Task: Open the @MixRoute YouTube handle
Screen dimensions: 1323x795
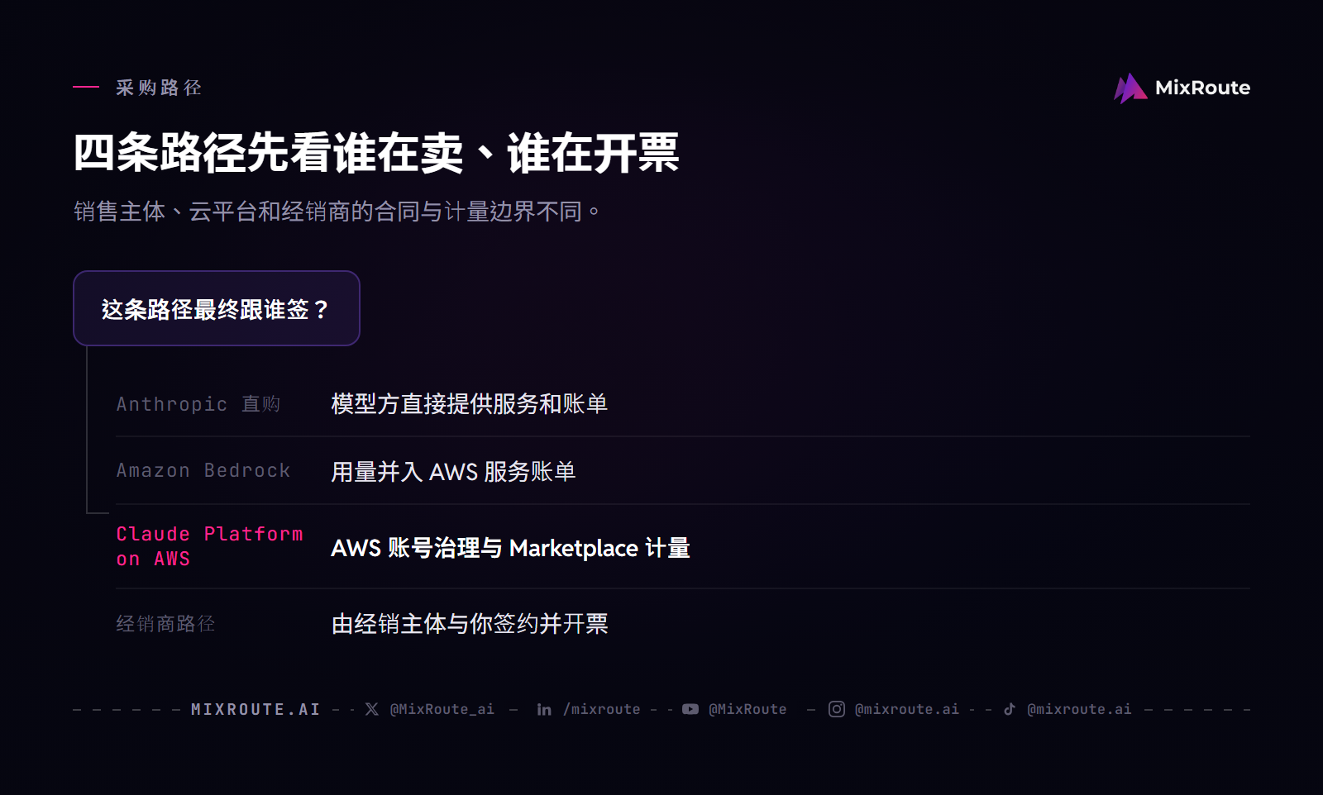Action: [747, 709]
